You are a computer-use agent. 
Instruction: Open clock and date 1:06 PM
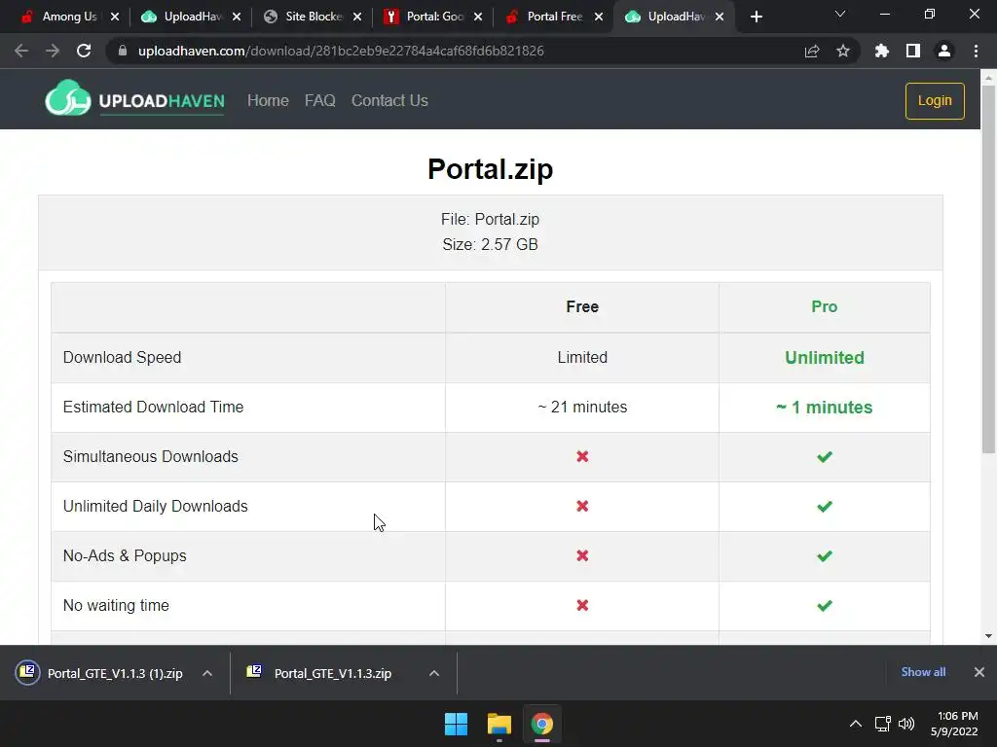[954, 724]
